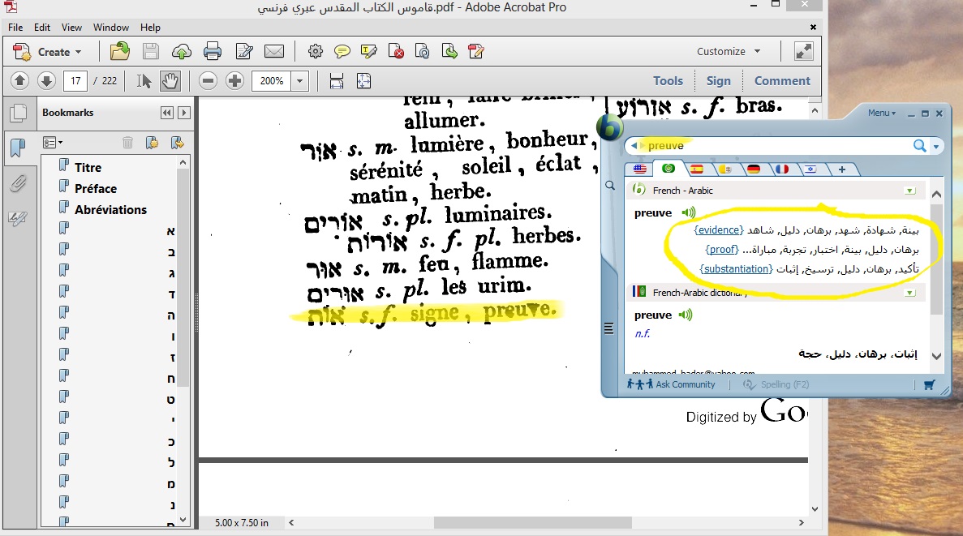The width and height of the screenshot is (963, 536).
Task: Activate the Hand tool
Action: click(170, 81)
